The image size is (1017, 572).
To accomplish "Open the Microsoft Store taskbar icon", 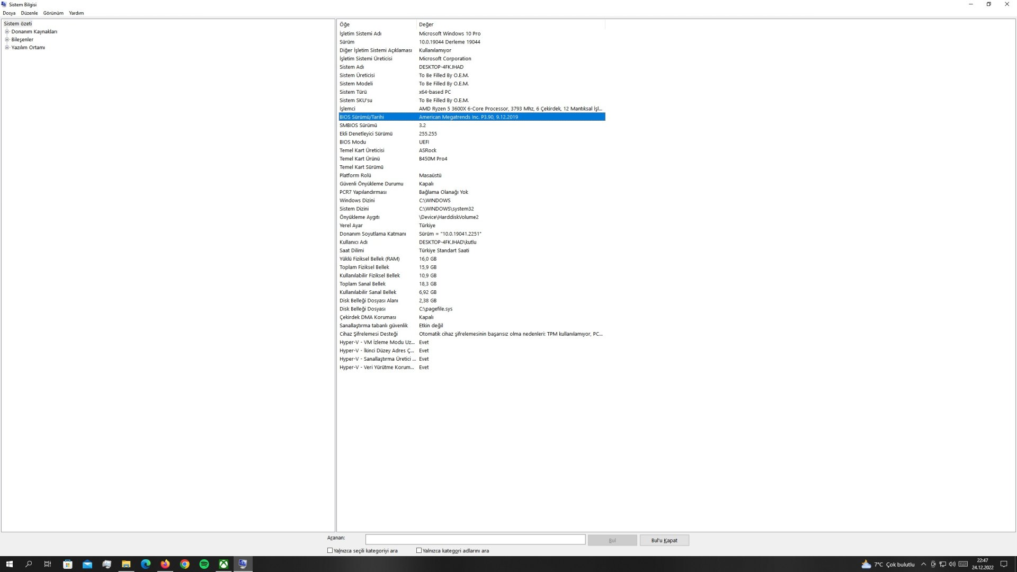I will pos(68,564).
